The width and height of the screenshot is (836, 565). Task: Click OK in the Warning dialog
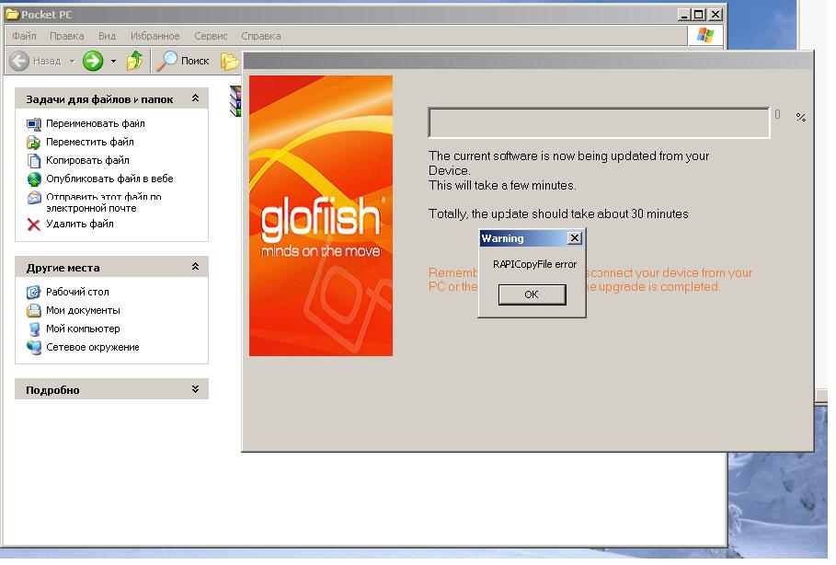click(533, 294)
